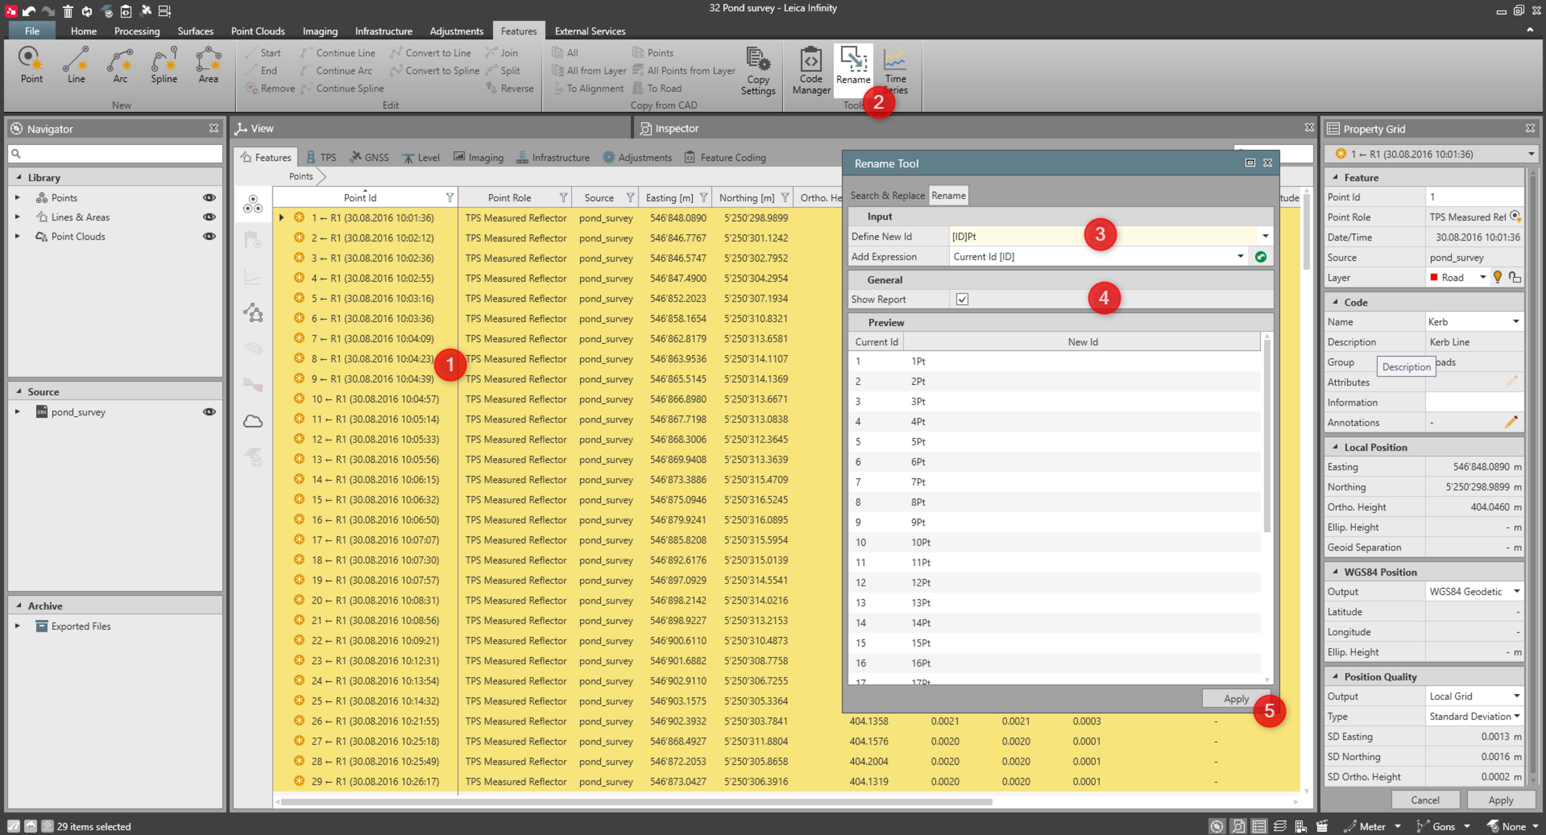The height and width of the screenshot is (835, 1546).
Task: Open Copy Settings in ribbon
Action: (x=758, y=70)
